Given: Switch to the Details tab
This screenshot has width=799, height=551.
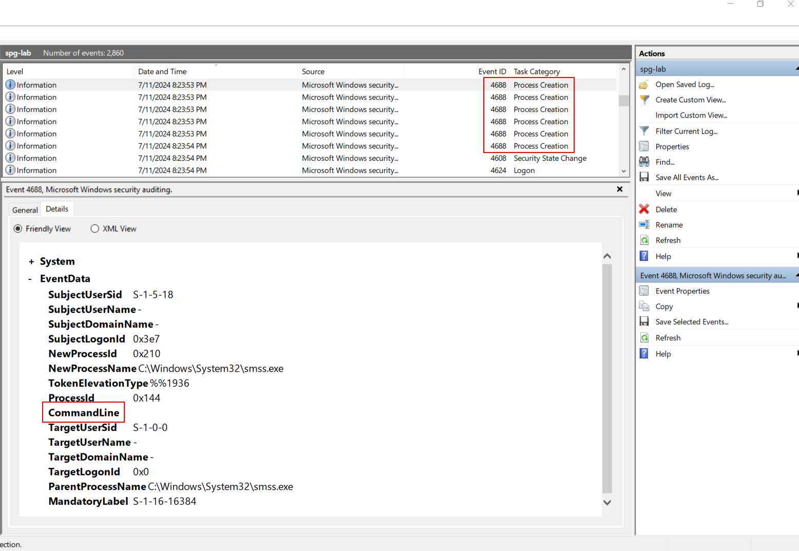Looking at the screenshot, I should pyautogui.click(x=57, y=209).
